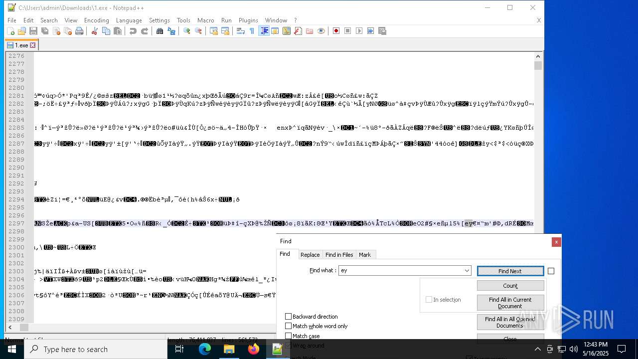The height and width of the screenshot is (359, 638).
Task: Enable Backward direction checkbox
Action: (288, 317)
